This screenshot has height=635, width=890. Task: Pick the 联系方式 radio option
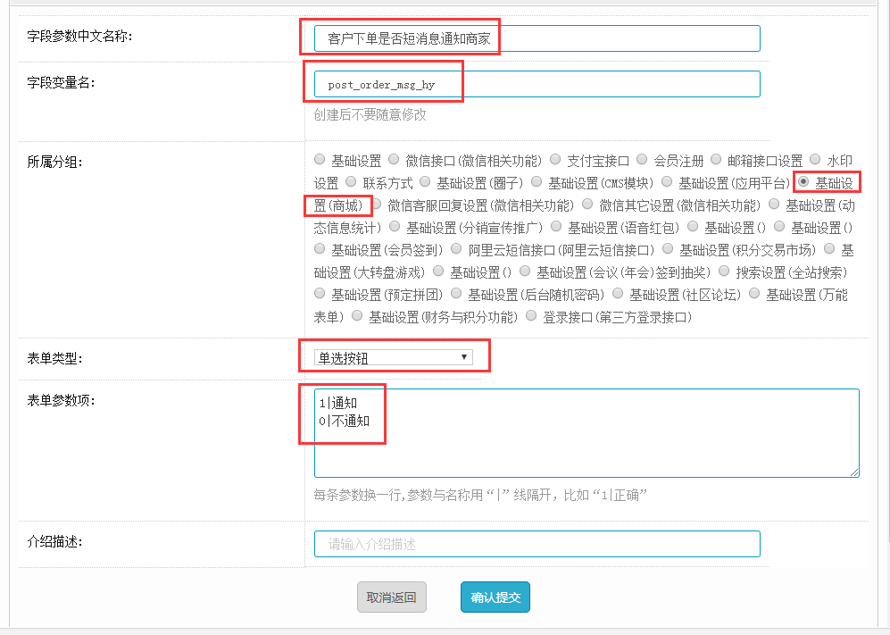click(x=351, y=183)
